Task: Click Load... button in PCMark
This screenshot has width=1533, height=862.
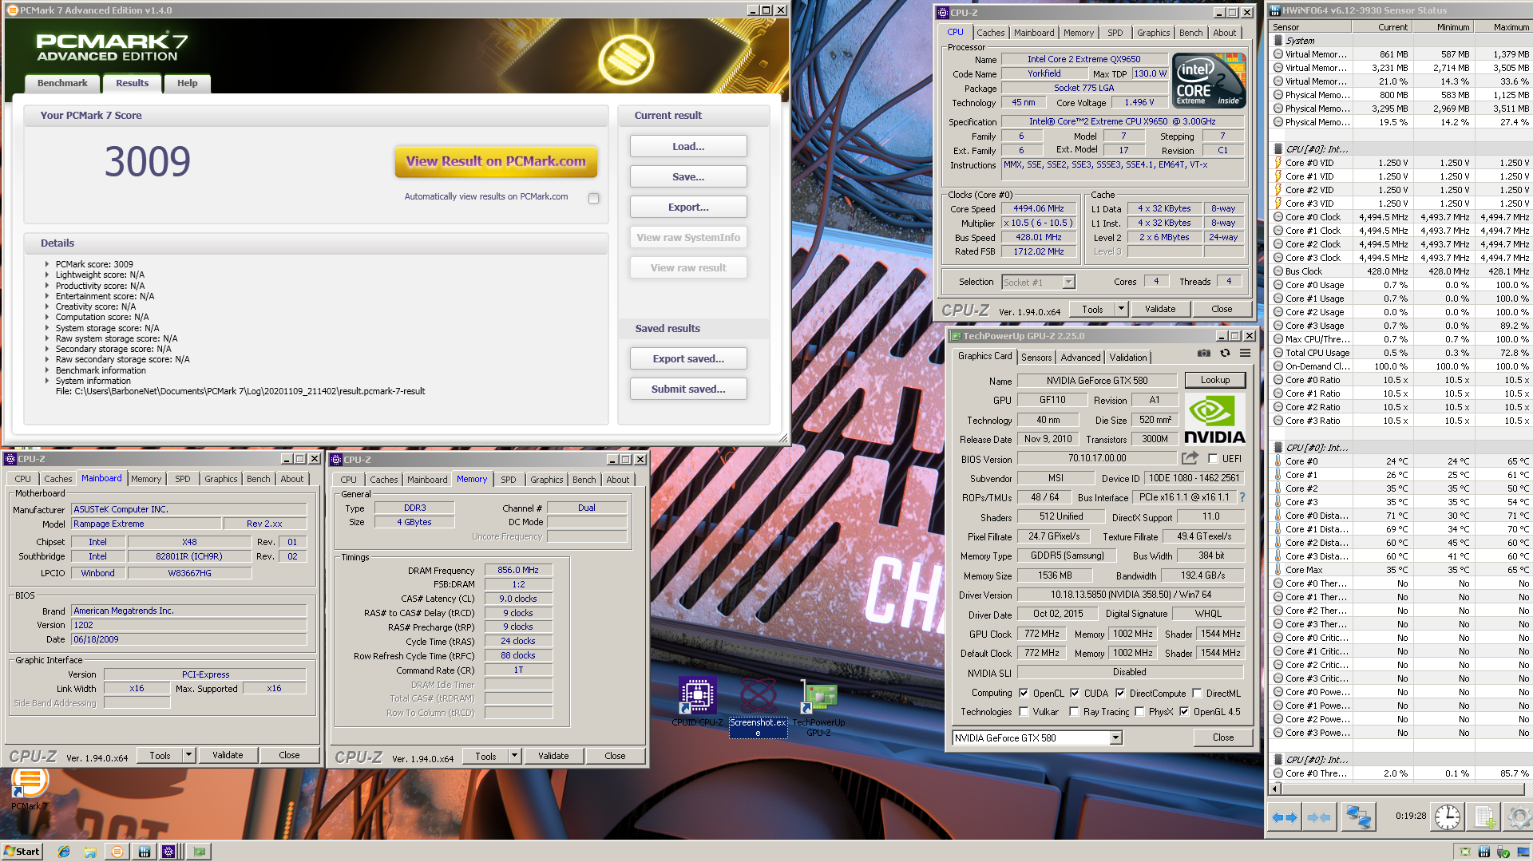Action: pos(688,146)
